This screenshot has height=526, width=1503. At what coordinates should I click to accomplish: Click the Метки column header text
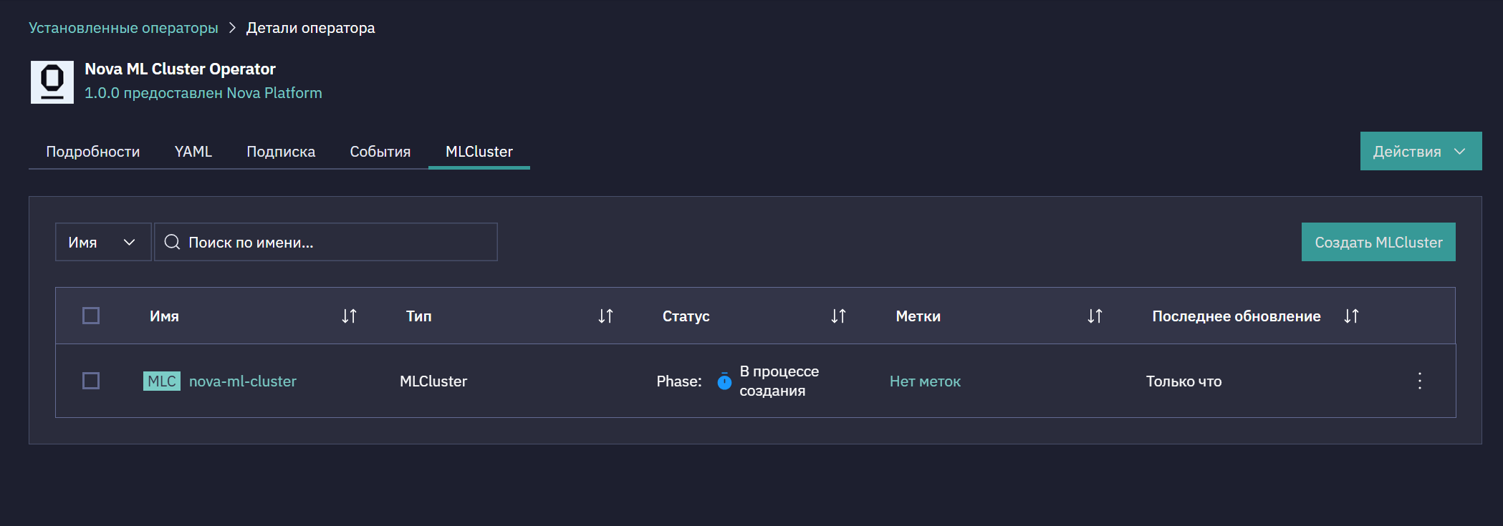coord(918,316)
